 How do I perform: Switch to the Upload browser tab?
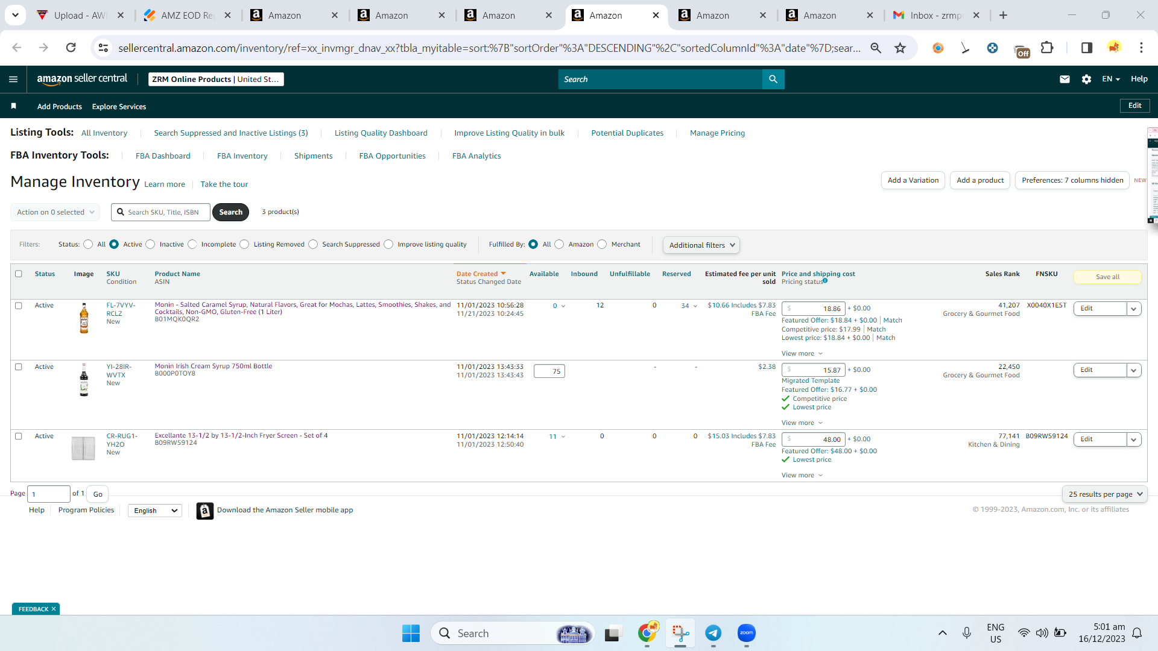(81, 15)
